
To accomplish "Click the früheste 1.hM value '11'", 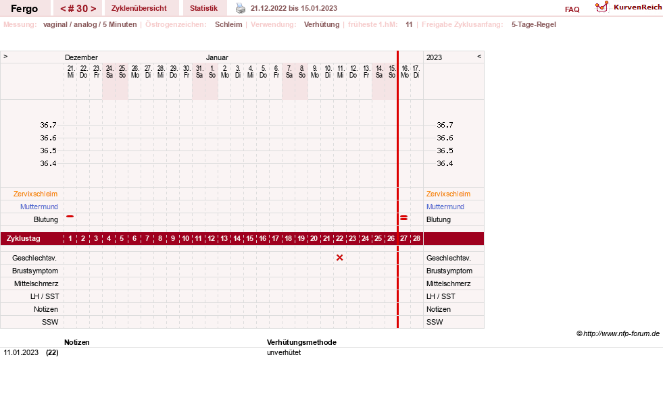I will 409,24.
